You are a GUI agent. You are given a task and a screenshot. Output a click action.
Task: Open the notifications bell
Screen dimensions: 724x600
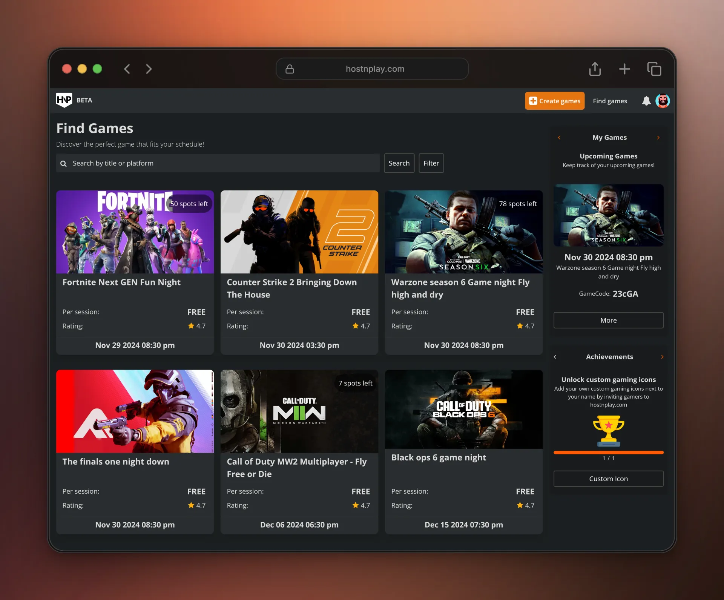[646, 101]
